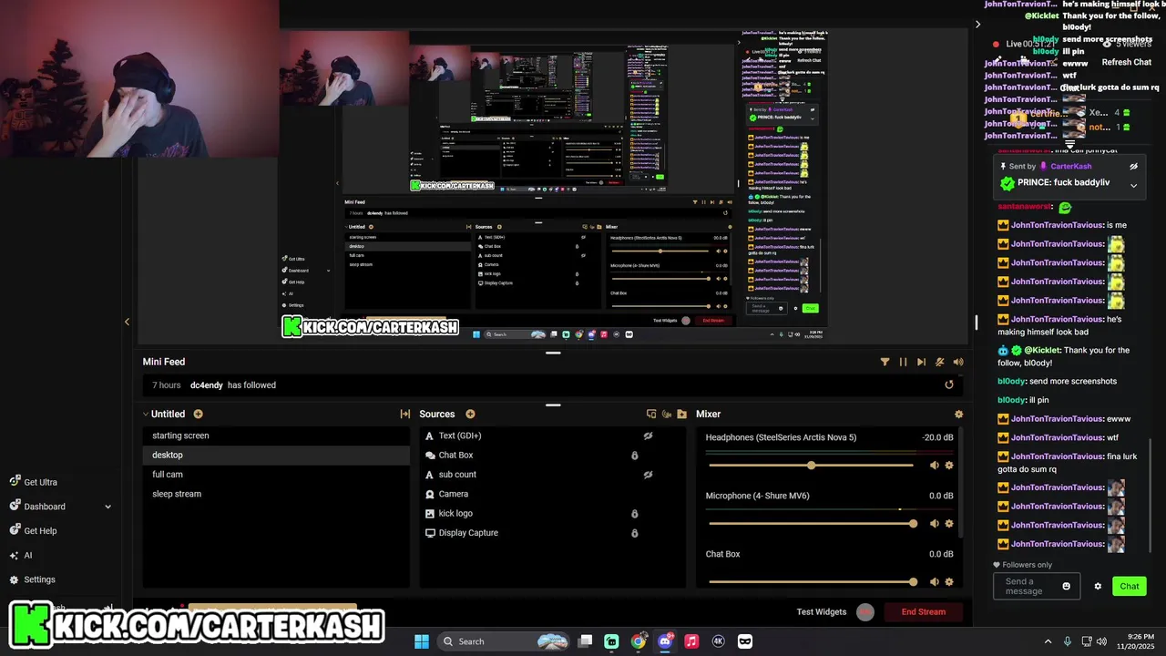Open Chat Box mixer settings gear

(x=948, y=581)
